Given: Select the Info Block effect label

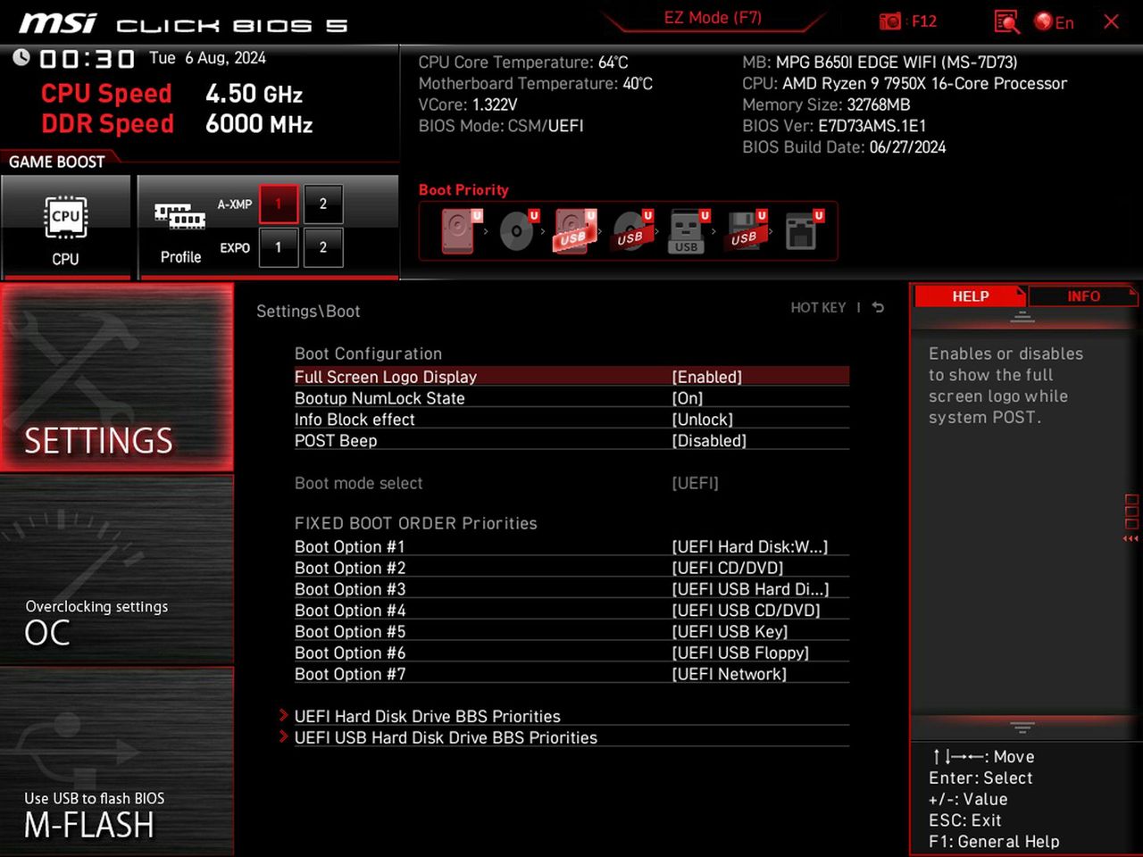Looking at the screenshot, I should (355, 420).
